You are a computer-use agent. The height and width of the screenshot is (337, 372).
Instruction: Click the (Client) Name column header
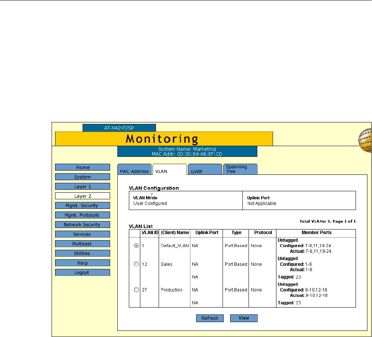click(x=175, y=233)
